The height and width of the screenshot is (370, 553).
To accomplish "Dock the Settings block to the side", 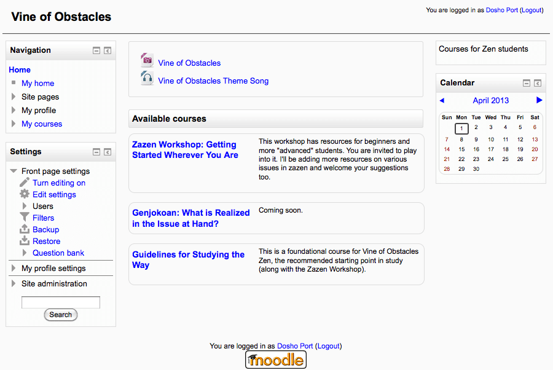I will coord(108,152).
